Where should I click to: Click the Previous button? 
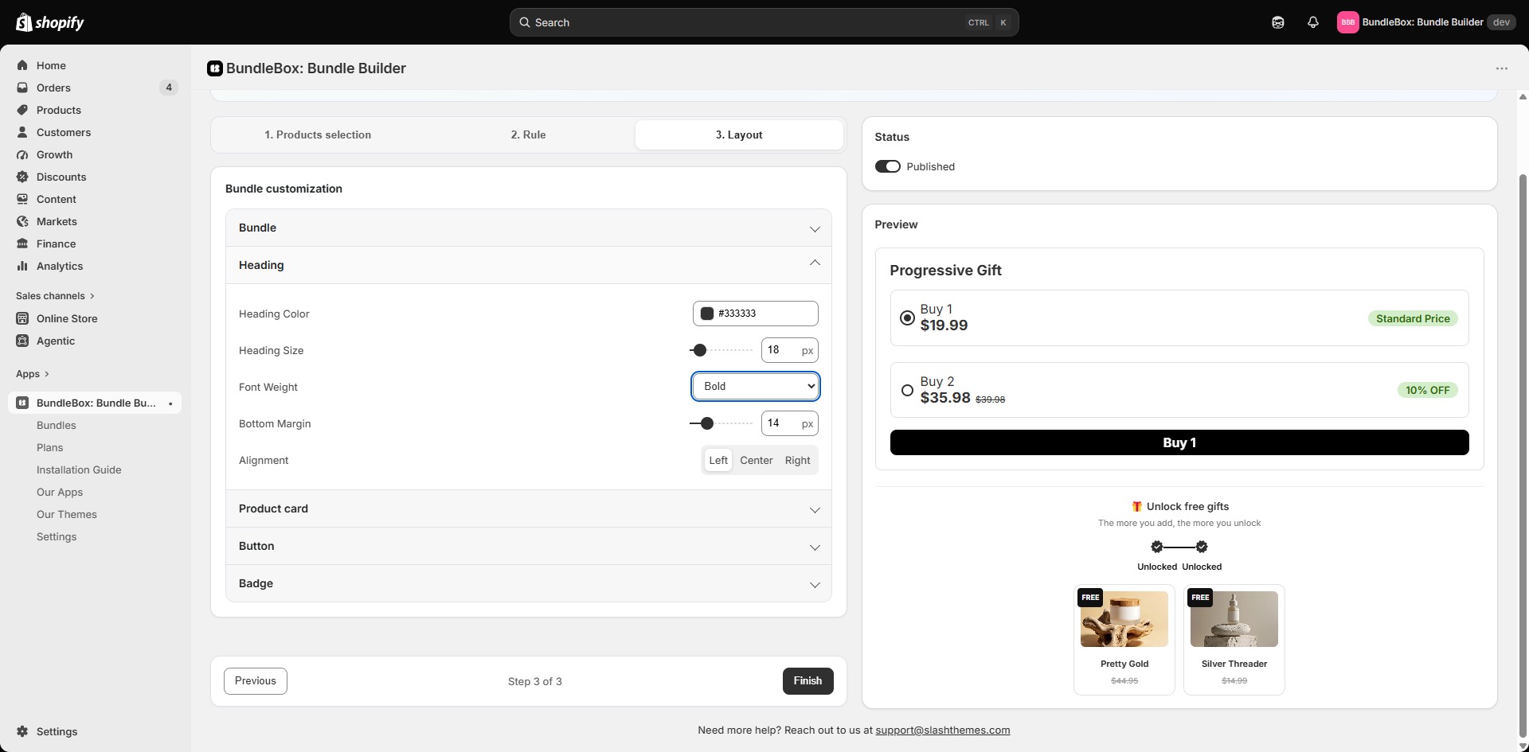256,681
